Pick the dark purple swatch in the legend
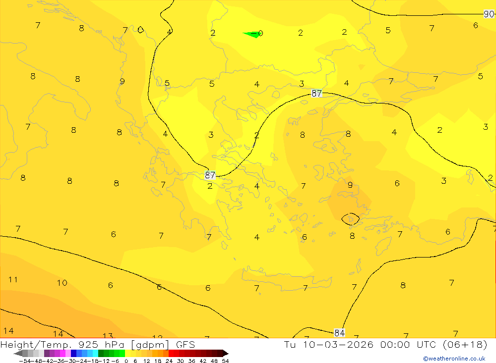 pyautogui.click(x=47, y=354)
